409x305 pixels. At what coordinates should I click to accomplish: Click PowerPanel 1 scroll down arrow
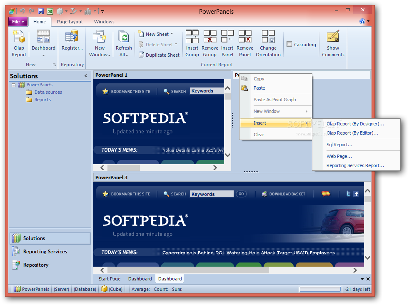click(227, 155)
